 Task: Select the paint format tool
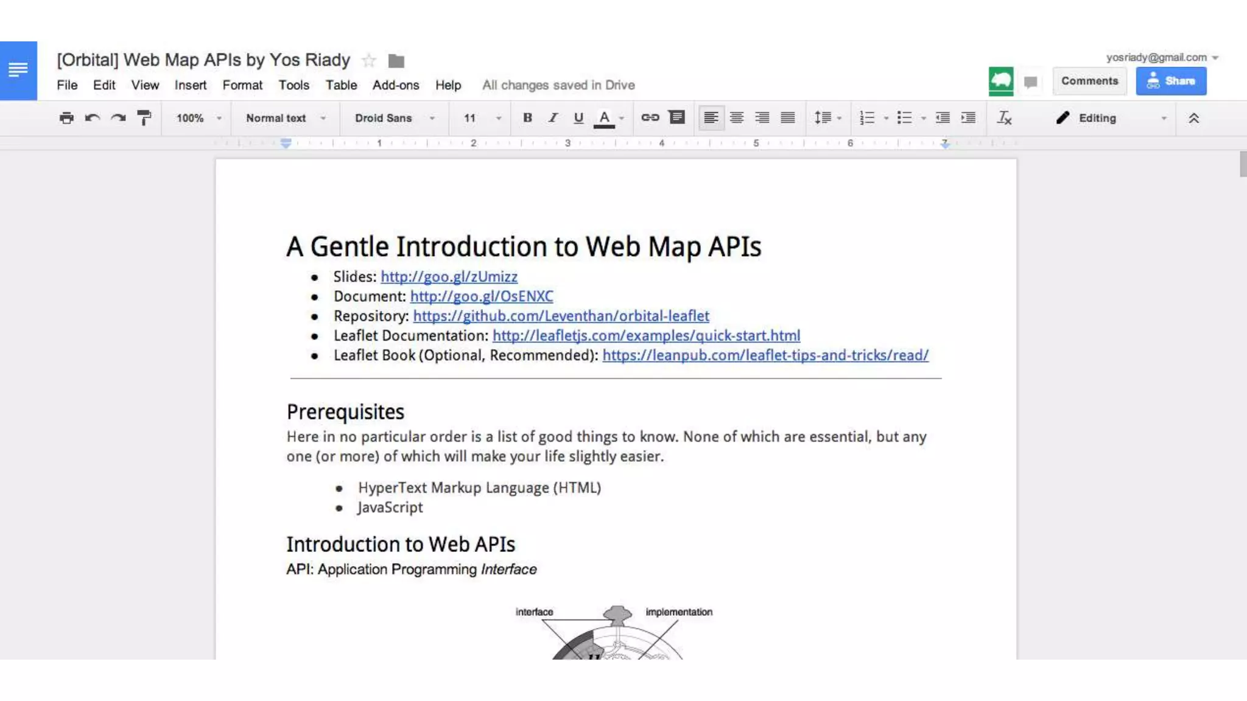[x=144, y=118]
